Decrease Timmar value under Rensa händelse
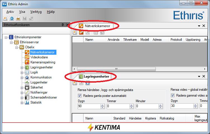This screenshot has height=134, width=210. coord(131,107)
